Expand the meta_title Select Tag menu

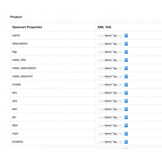pos(113,60)
